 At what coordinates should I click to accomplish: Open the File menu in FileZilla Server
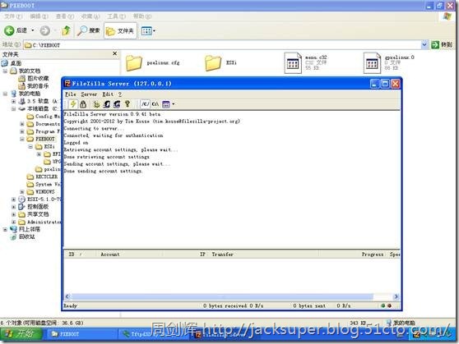[71, 94]
